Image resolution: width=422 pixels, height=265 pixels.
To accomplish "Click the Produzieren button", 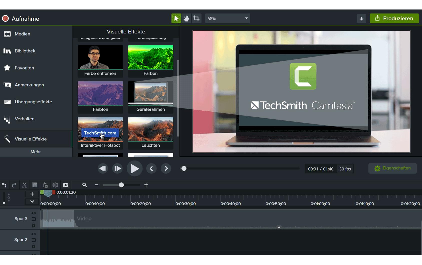I will pos(394,18).
